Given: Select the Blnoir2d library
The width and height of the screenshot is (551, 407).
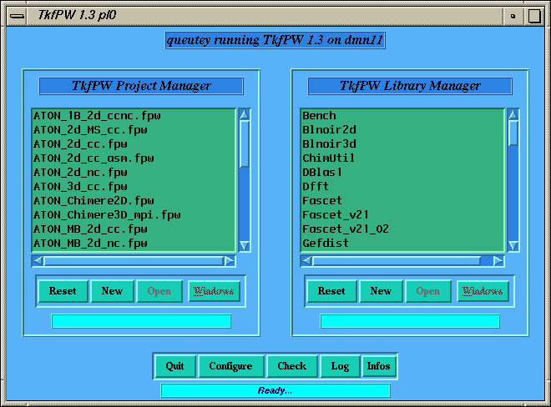Looking at the screenshot, I should point(402,130).
